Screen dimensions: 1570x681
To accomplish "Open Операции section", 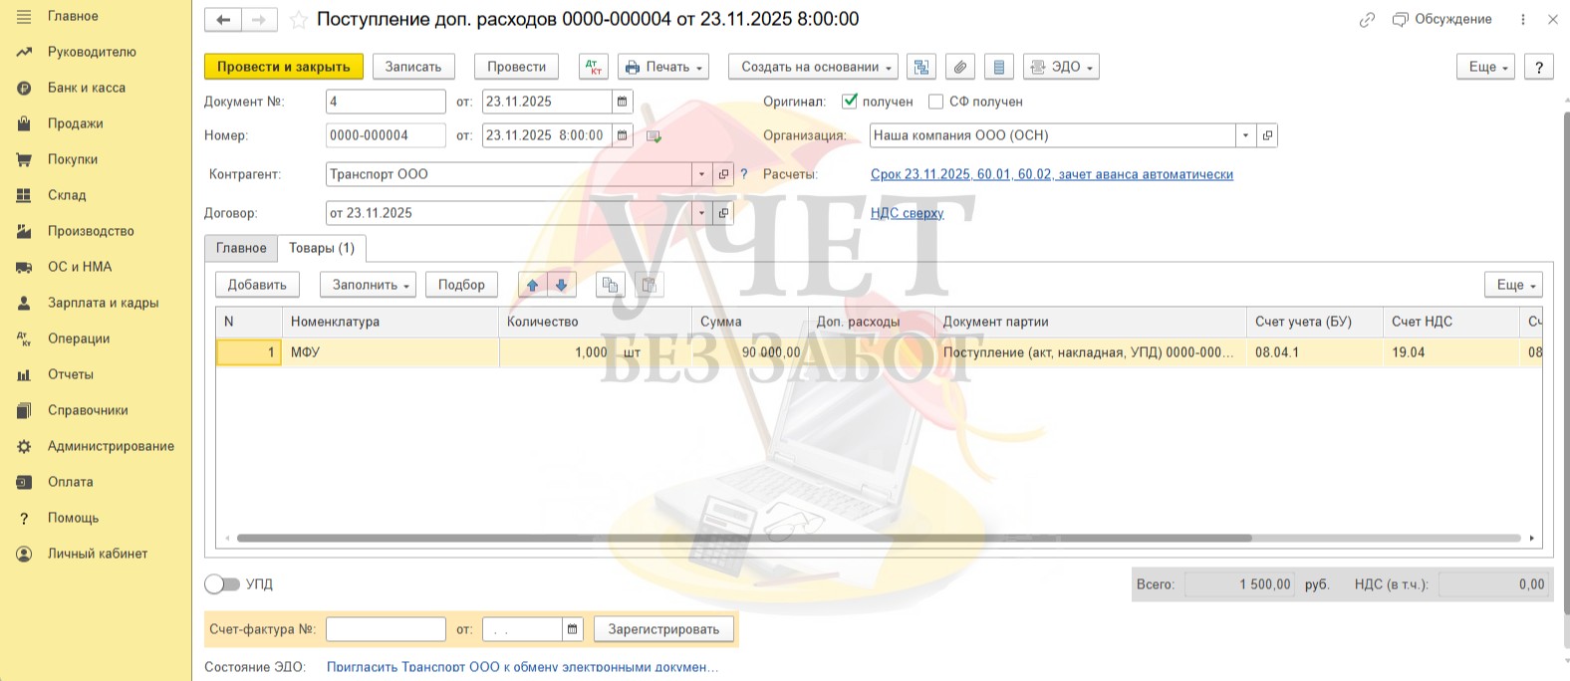I will coord(79,339).
